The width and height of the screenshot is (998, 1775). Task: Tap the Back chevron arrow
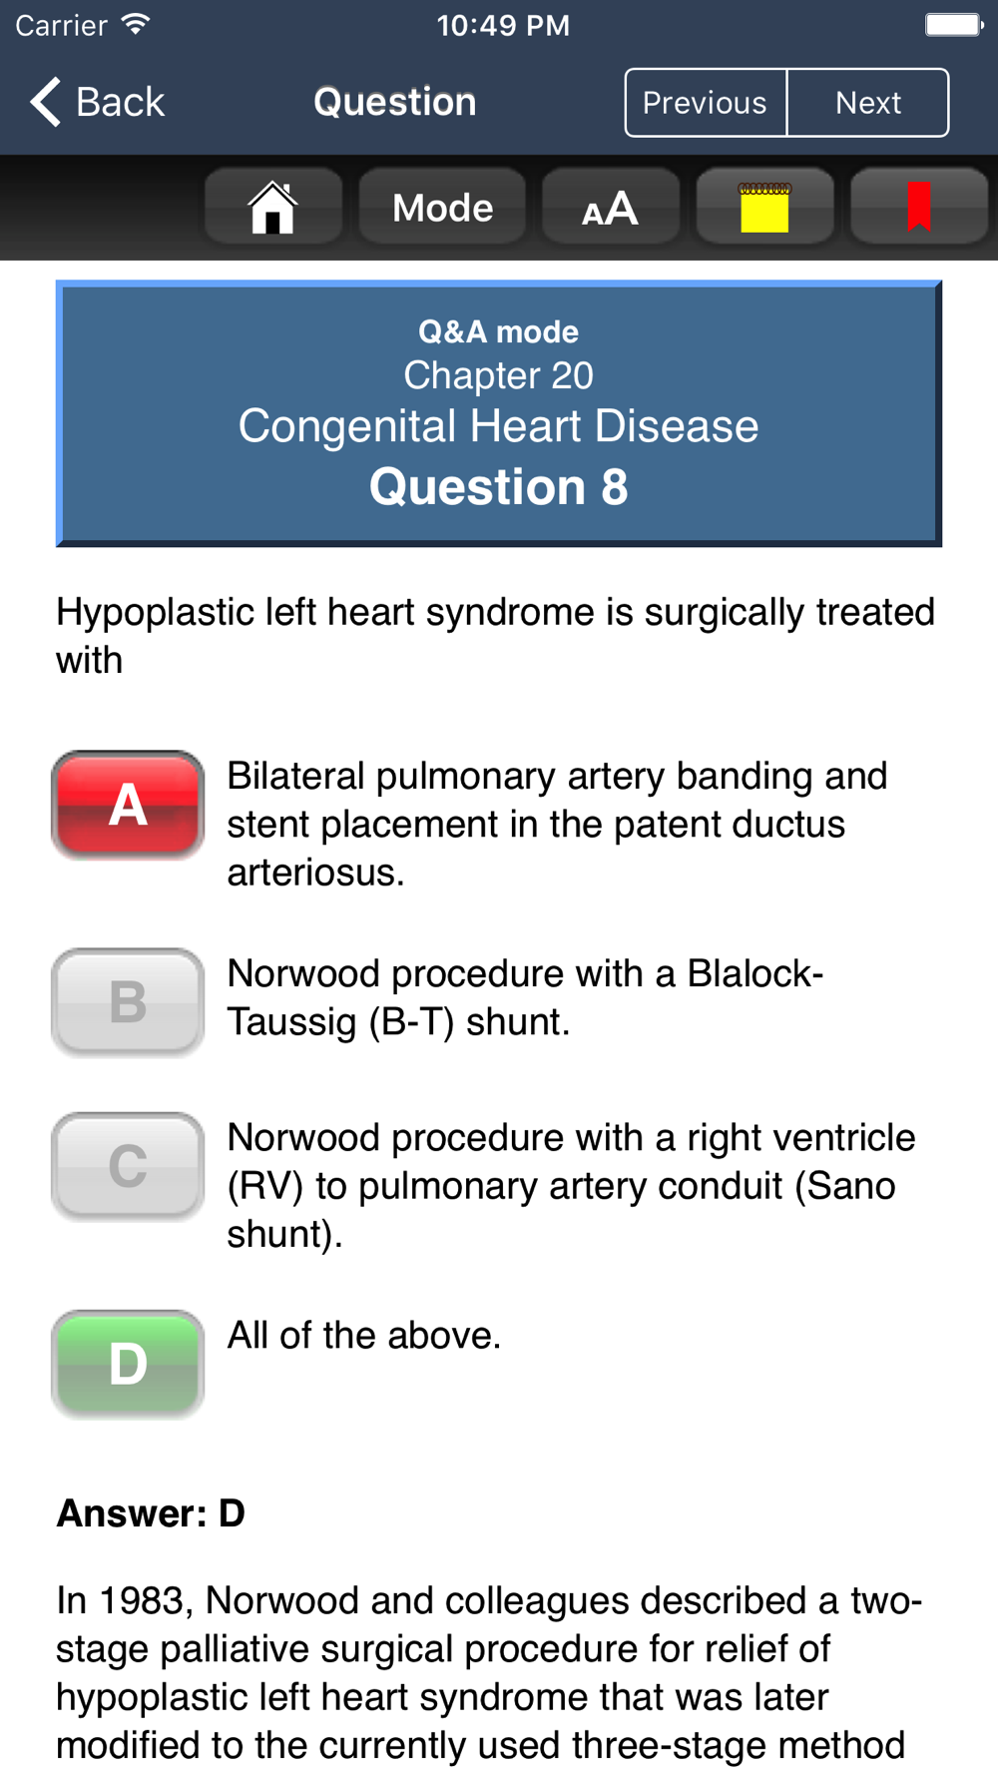[x=46, y=102]
